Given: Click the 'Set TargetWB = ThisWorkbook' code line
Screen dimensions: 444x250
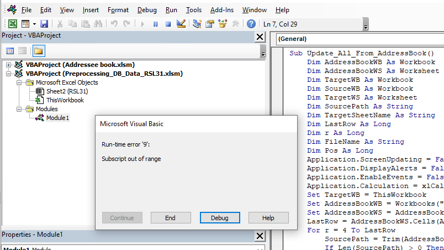Looking at the screenshot, I should [x=367, y=195].
